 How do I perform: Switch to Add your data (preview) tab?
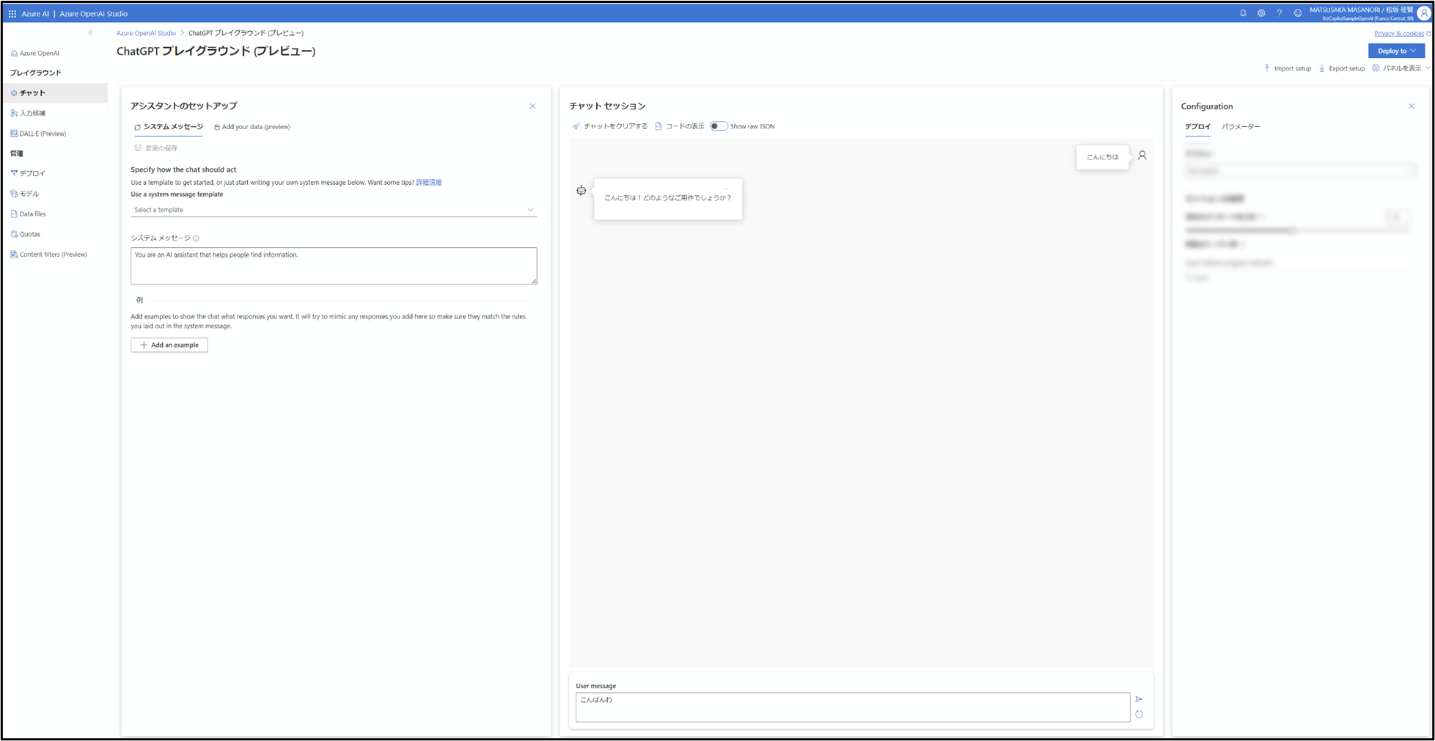(x=252, y=127)
